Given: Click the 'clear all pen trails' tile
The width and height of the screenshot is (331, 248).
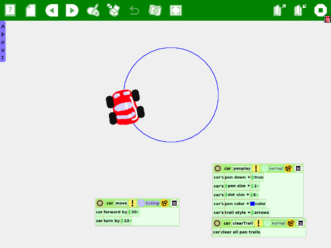Looking at the screenshot, I should tap(240, 232).
